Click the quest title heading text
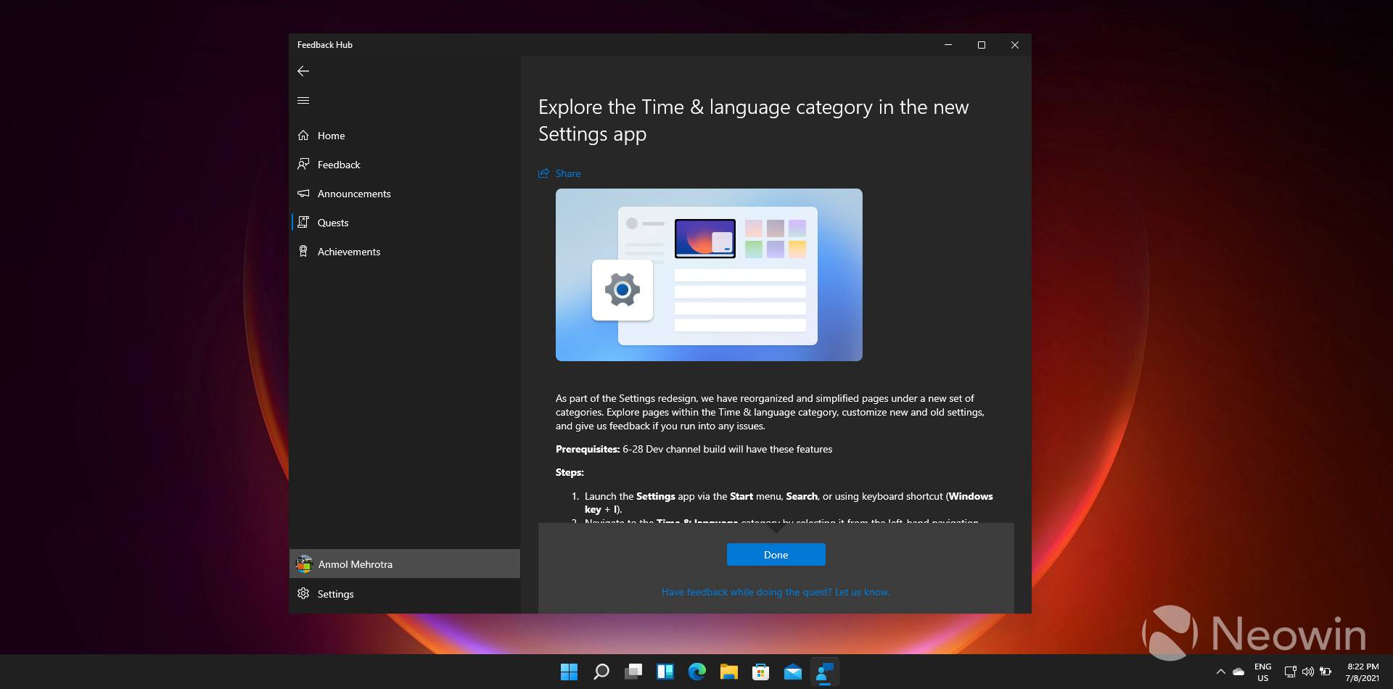This screenshot has height=689, width=1393. coord(753,120)
